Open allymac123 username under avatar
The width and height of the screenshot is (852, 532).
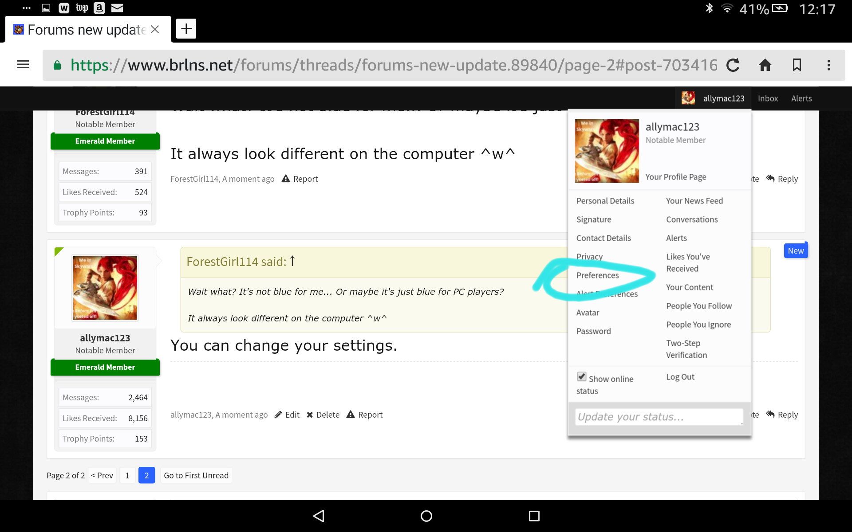[x=105, y=338]
